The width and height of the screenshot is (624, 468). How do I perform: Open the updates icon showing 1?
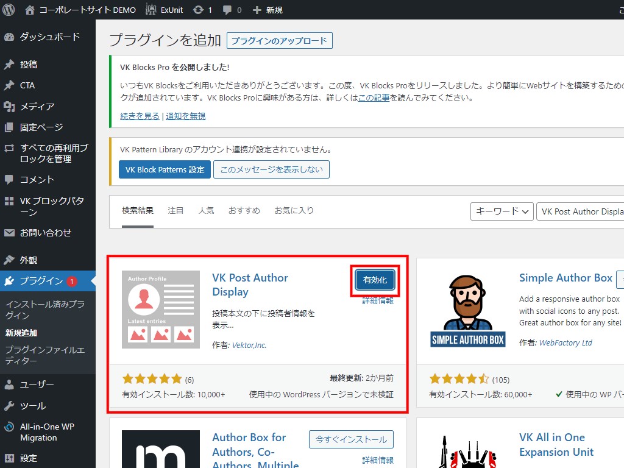(198, 10)
